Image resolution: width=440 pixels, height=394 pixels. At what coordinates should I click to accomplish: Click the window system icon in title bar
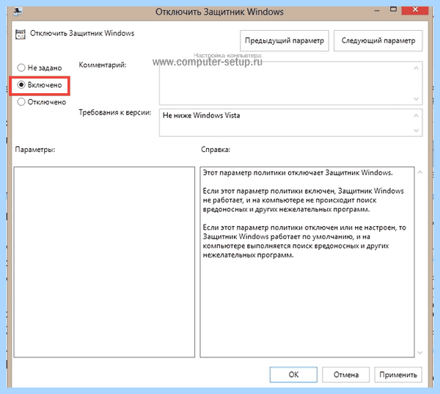(18, 11)
